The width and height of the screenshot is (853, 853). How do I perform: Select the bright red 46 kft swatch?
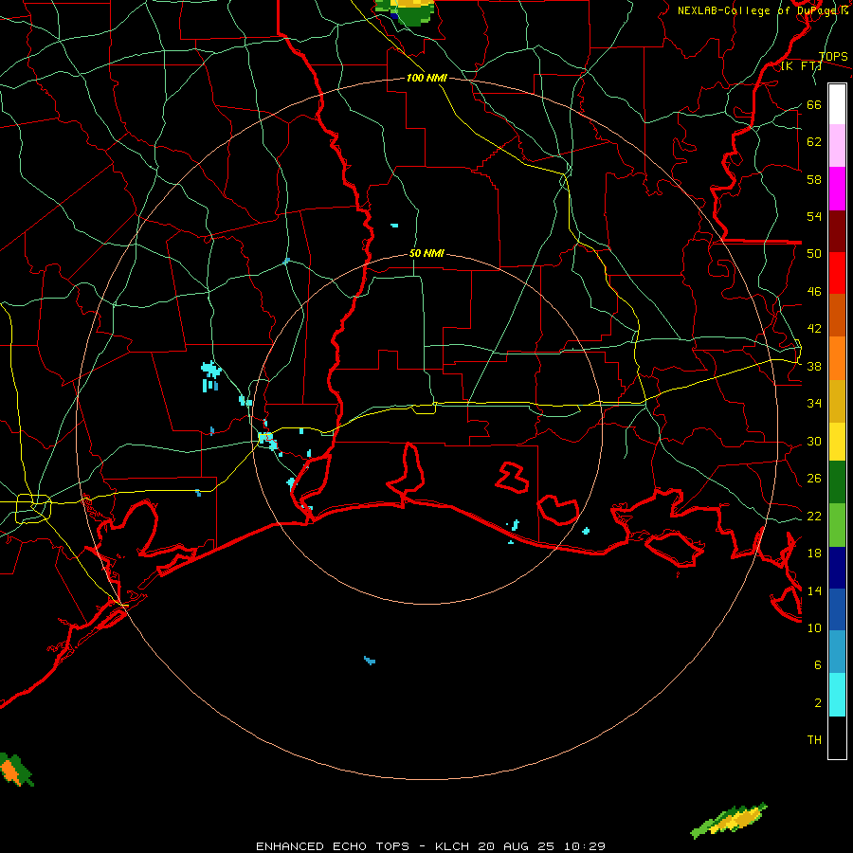[x=837, y=273]
